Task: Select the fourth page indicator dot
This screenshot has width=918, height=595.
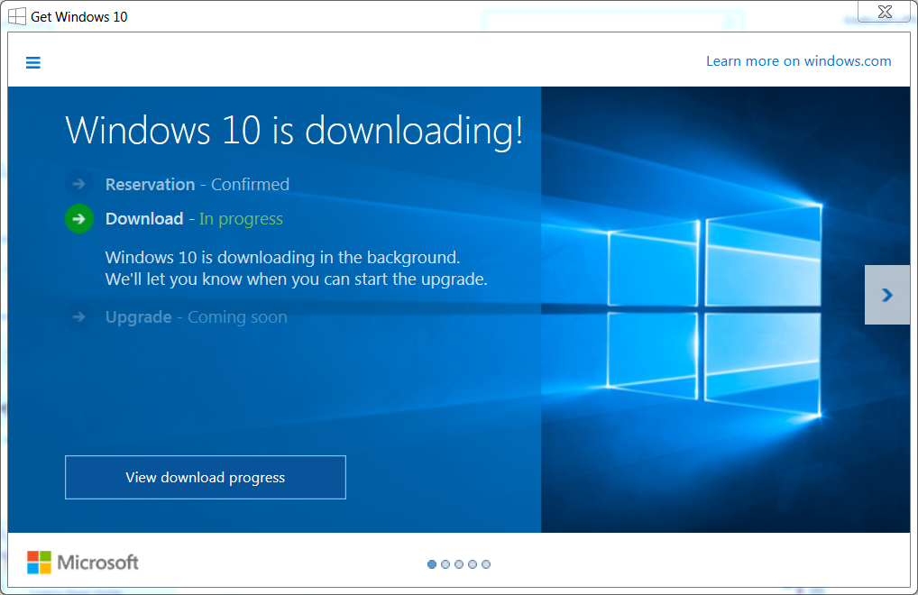Action: coord(473,564)
